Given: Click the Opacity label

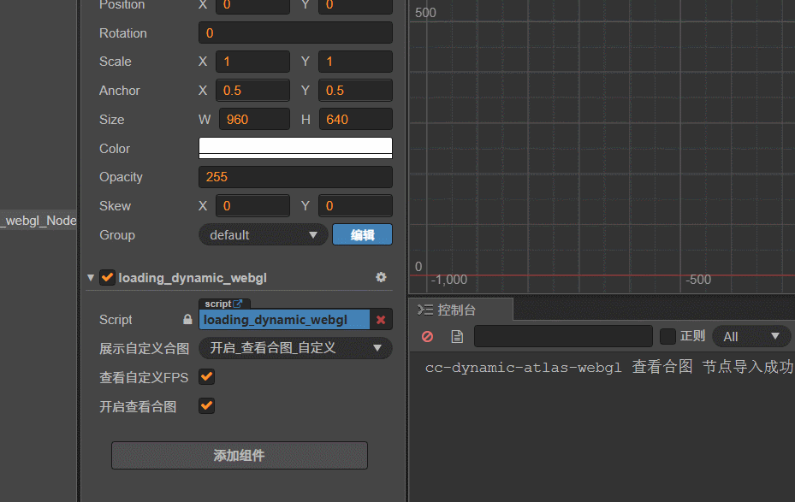Looking at the screenshot, I should 121,177.
